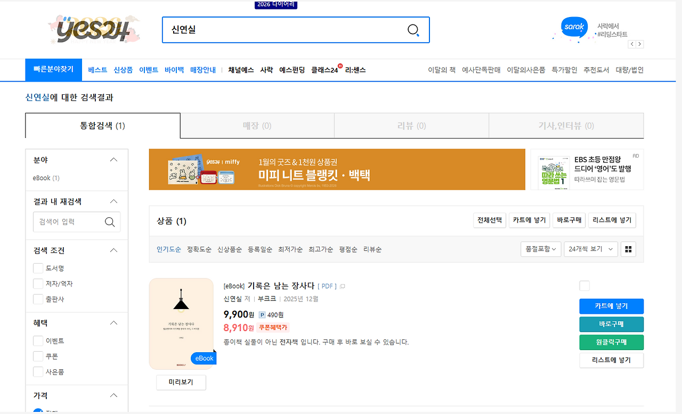Select the checkbox for 기록은 남는 장사다

584,286
